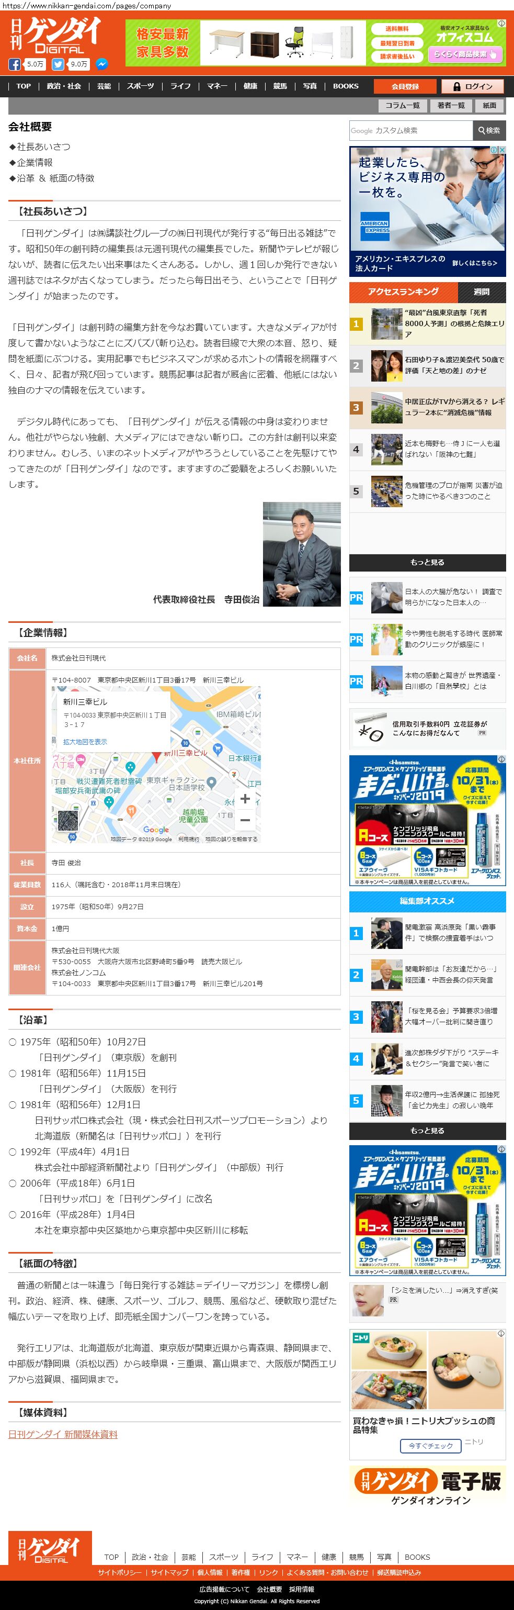Click the Google カスタム検索 input field

411,131
